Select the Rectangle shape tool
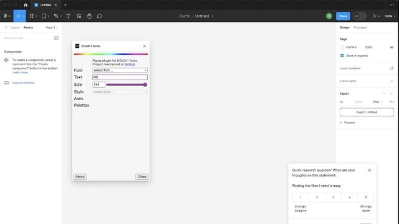This screenshot has width=399, height=224. pos(44,16)
